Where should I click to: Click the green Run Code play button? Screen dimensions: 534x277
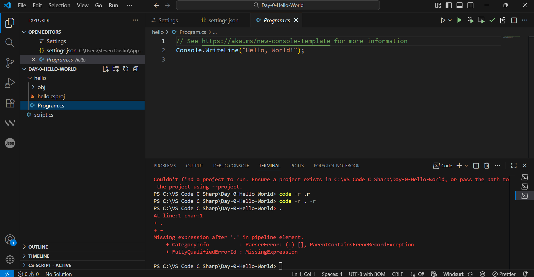459,20
